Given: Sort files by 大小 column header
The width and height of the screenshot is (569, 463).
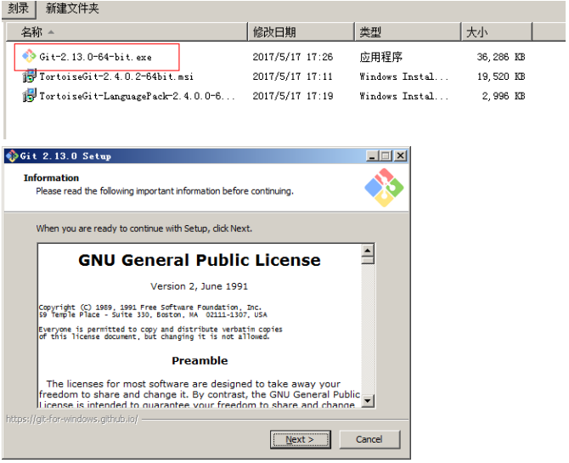Looking at the screenshot, I should 497,32.
